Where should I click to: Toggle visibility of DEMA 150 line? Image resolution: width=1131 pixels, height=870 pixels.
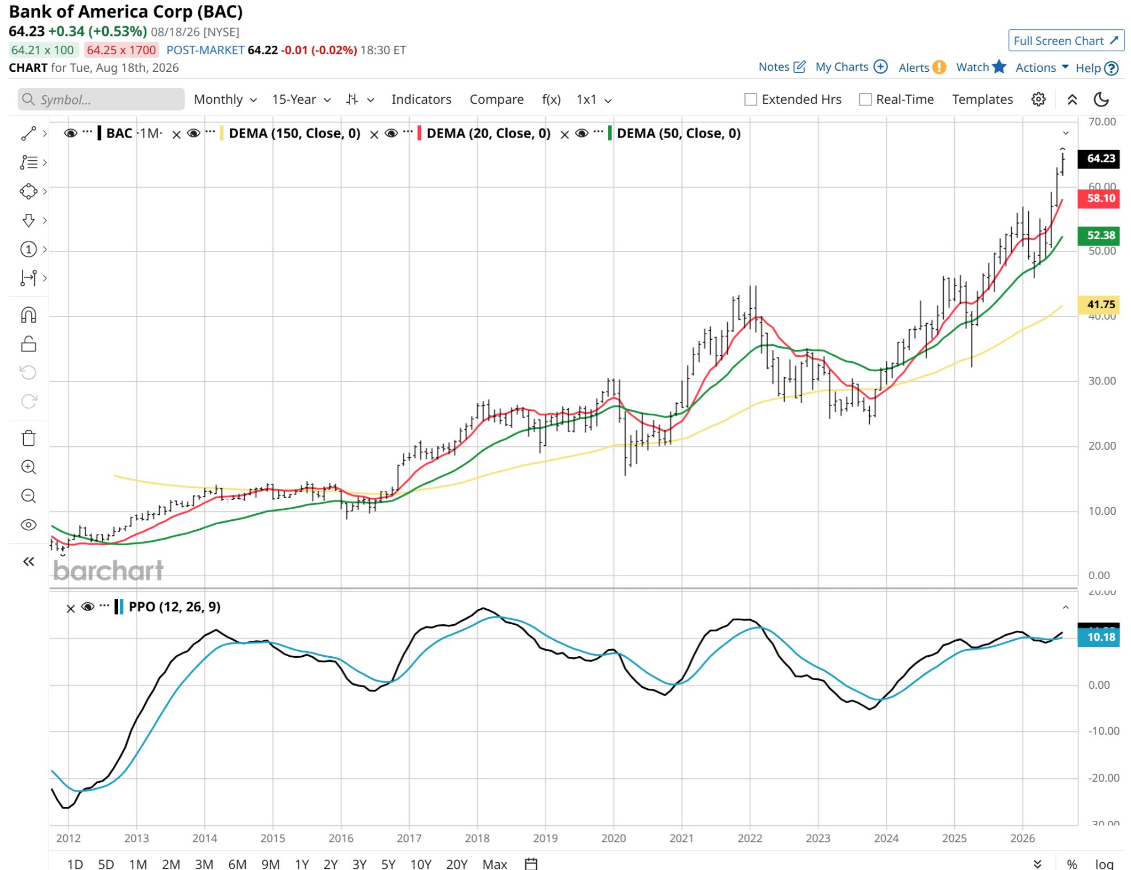point(193,133)
